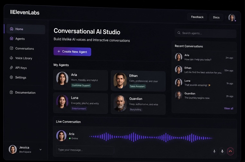Click Guardian's avatar in Recent Conversations
This screenshot has width=245, height=162.
coord(178,95)
